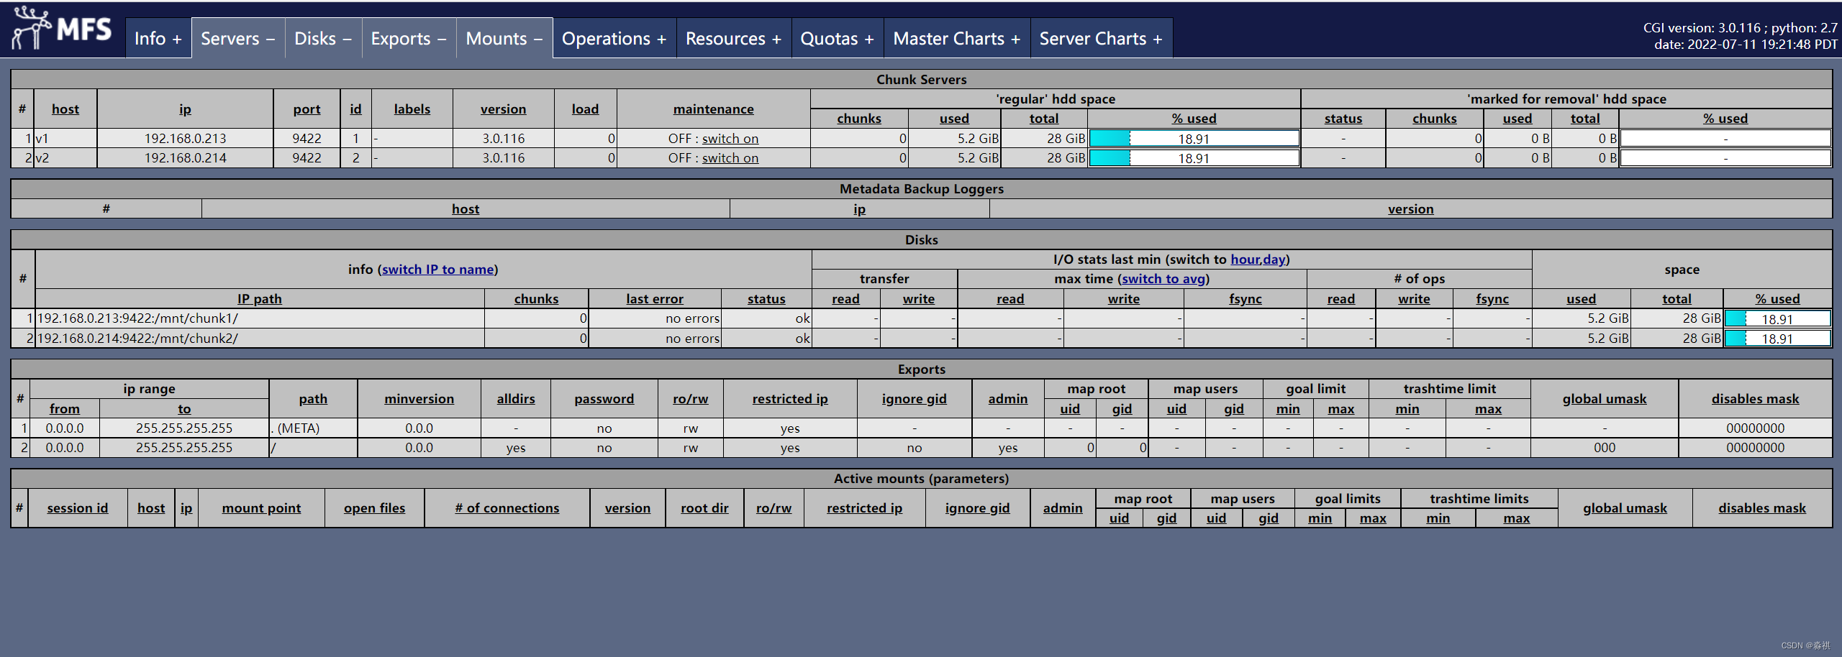
Task: Click the MFS logo icon
Action: tap(62, 29)
